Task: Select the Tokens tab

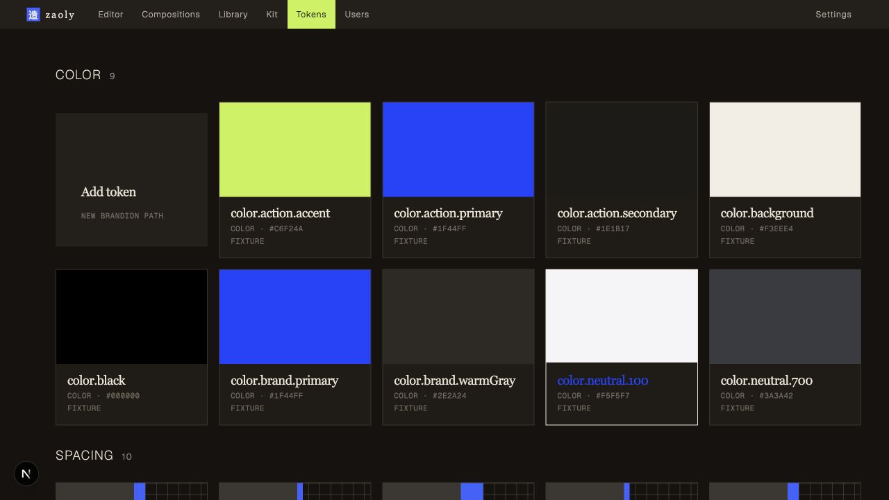Action: click(311, 15)
